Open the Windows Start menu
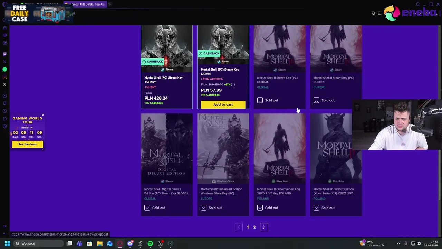This screenshot has height=249, width=442. [7, 243]
